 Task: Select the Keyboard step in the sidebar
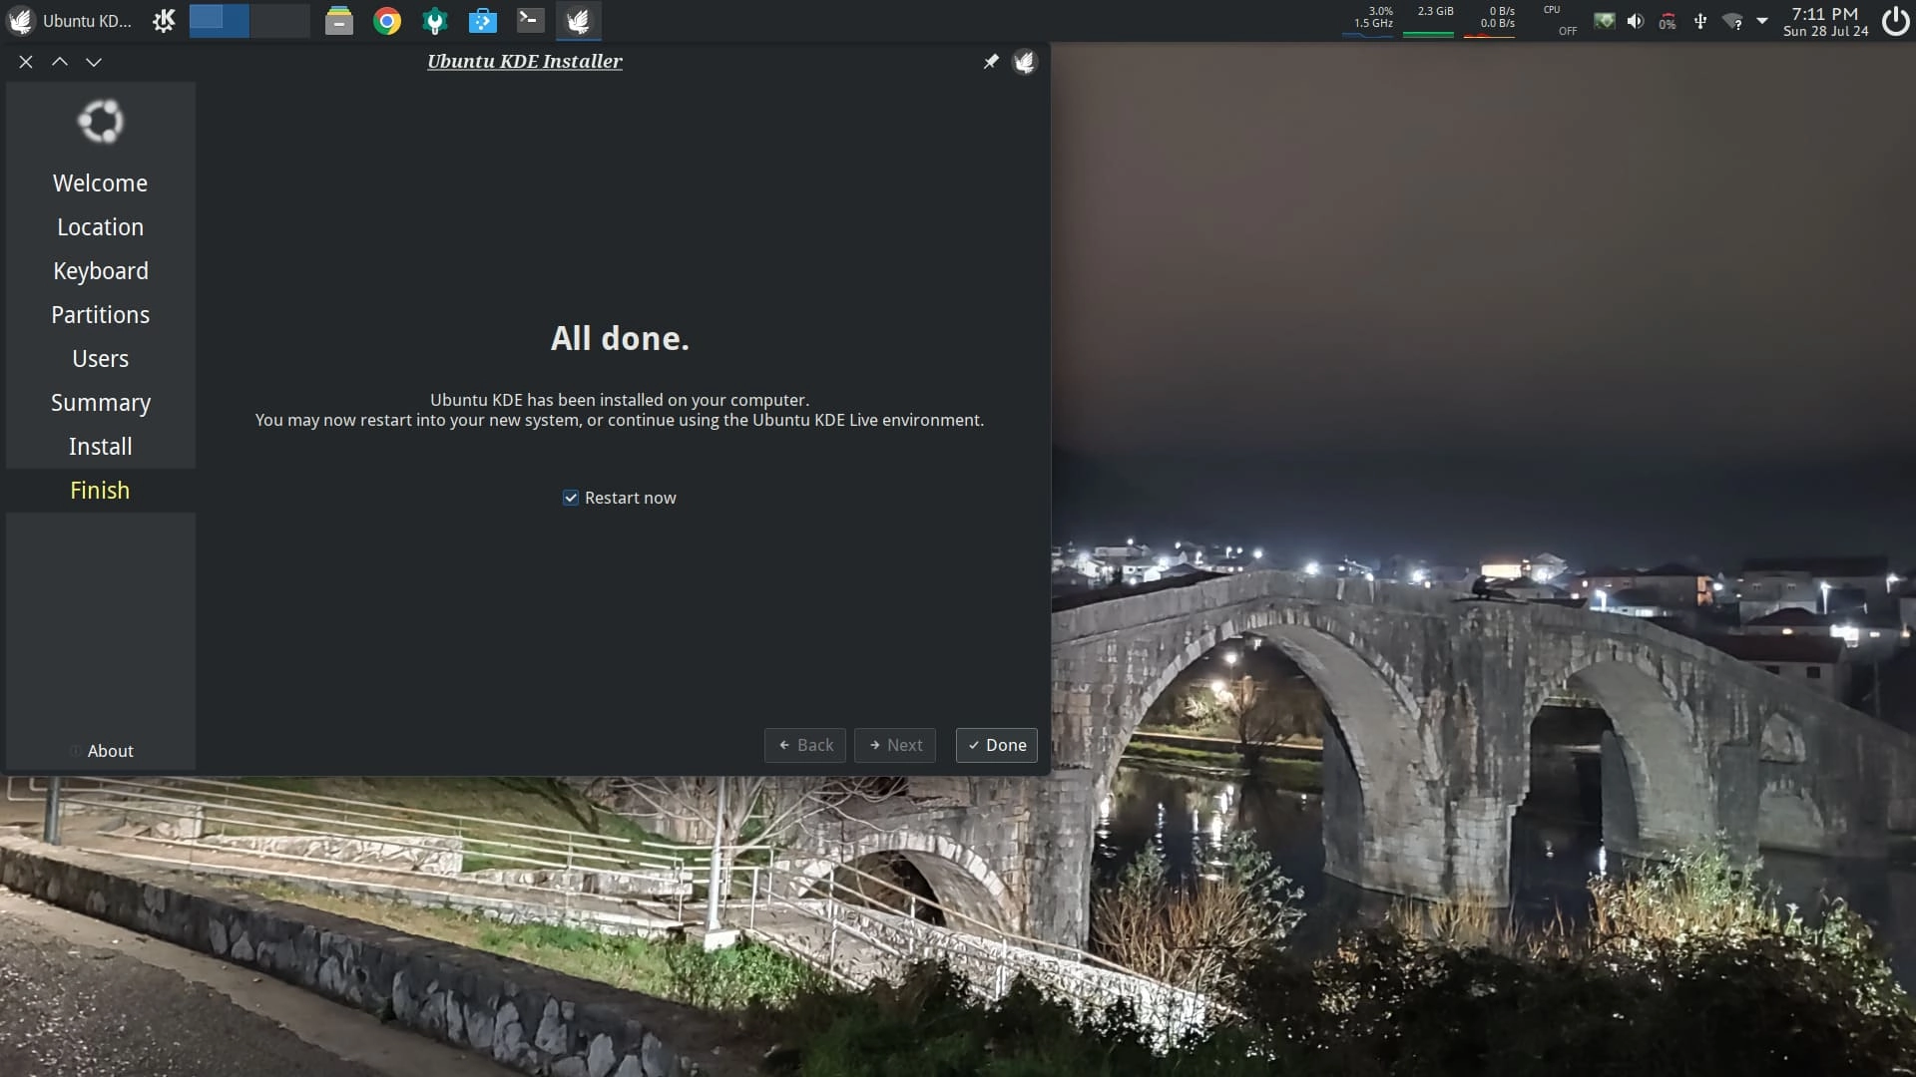pyautogui.click(x=100, y=271)
